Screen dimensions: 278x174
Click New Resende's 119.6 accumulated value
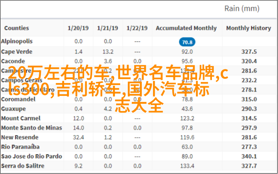click(187, 137)
